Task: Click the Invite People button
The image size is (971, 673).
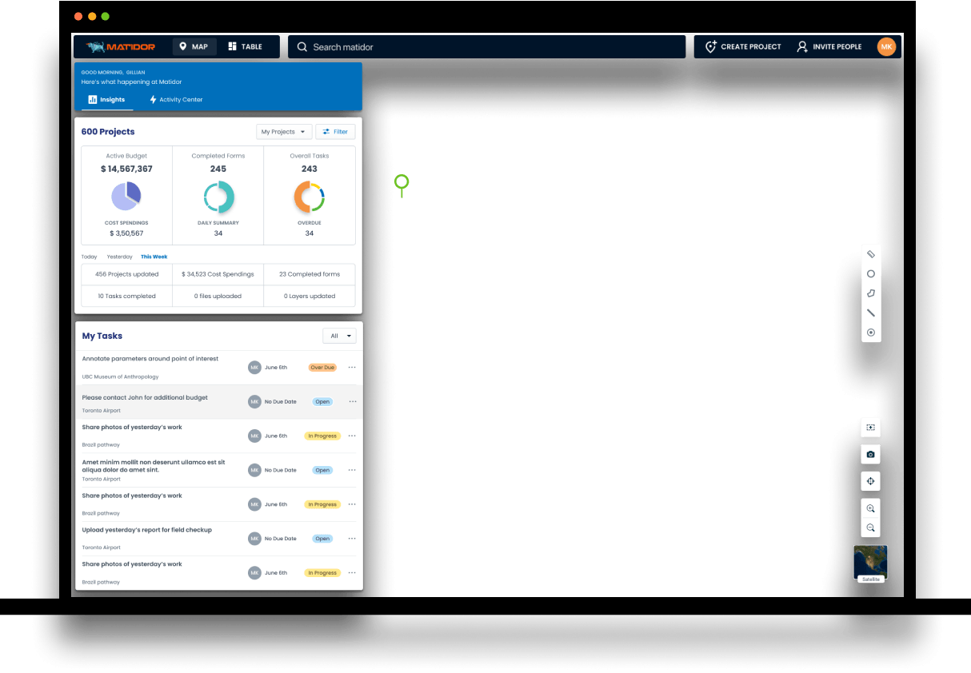Action: pos(829,46)
